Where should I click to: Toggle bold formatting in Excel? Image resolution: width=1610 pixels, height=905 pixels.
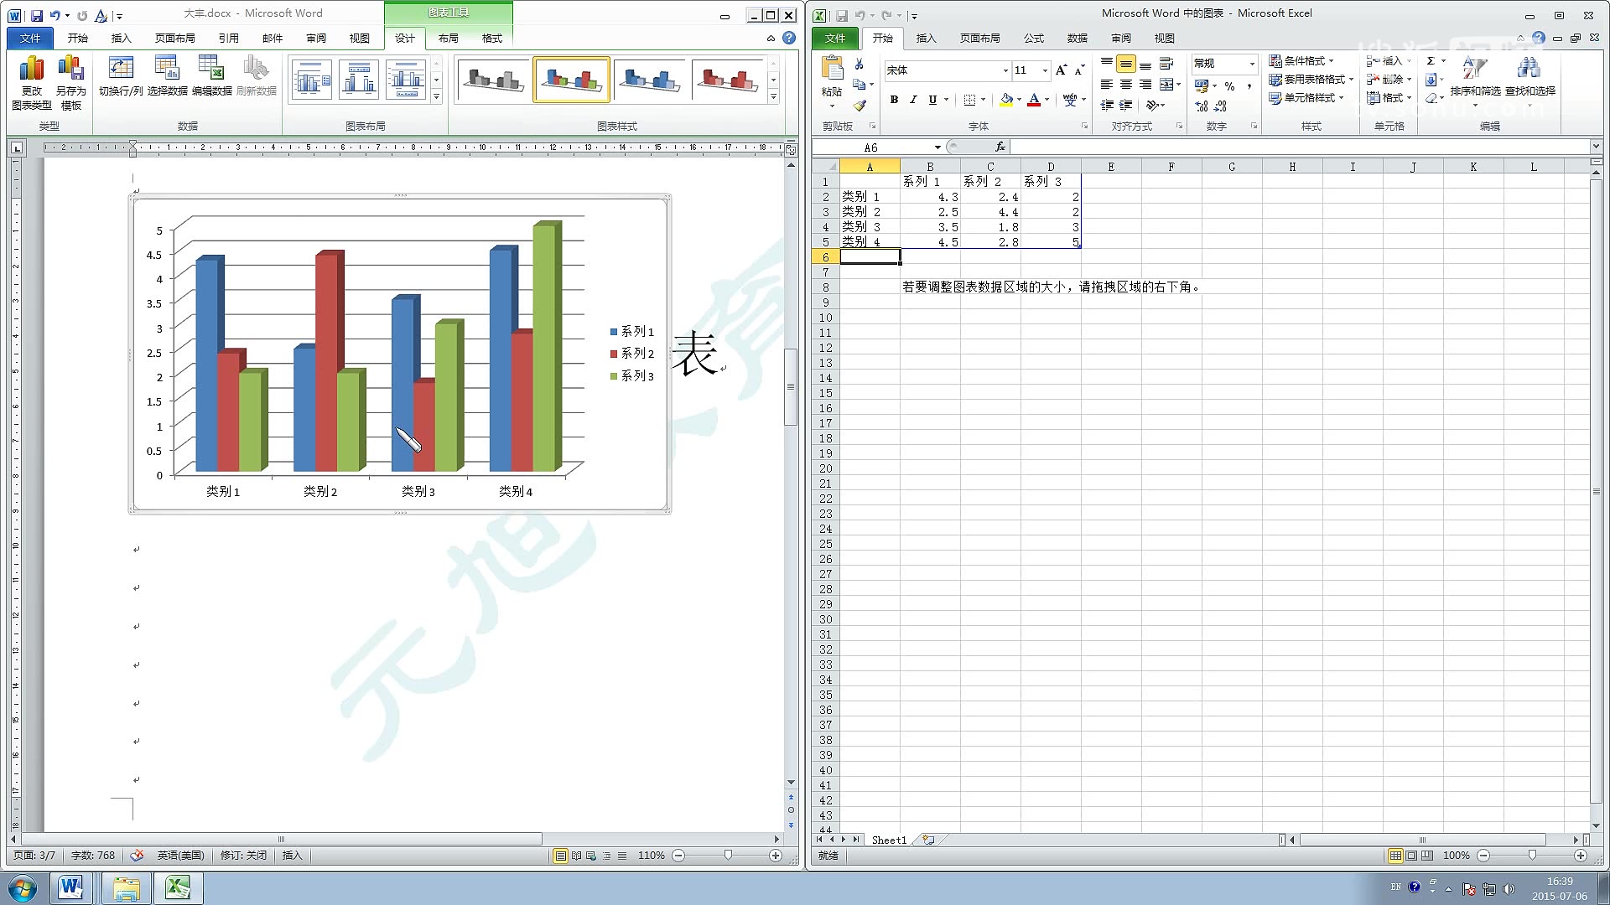894,100
